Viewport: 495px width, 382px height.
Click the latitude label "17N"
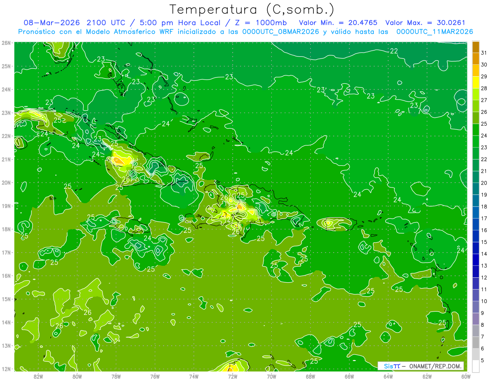pos(7,253)
